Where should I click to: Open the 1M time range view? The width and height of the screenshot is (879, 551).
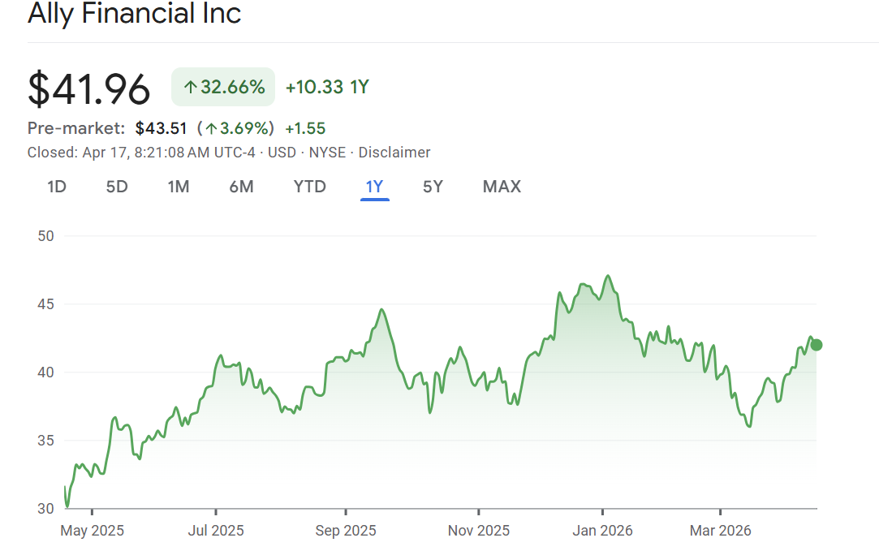coord(179,187)
